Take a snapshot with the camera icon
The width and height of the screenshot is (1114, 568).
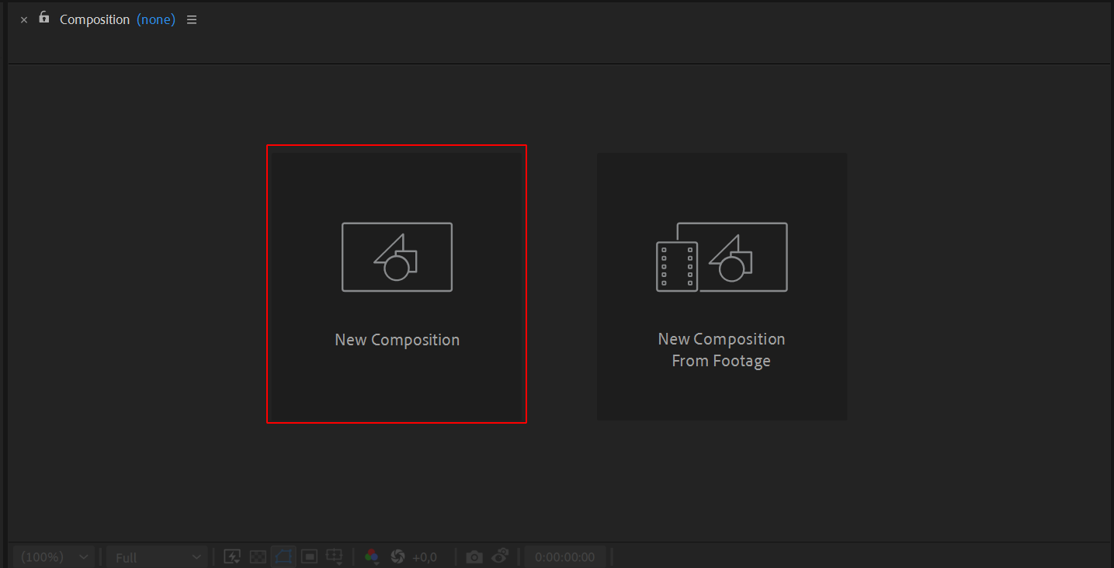(x=474, y=557)
